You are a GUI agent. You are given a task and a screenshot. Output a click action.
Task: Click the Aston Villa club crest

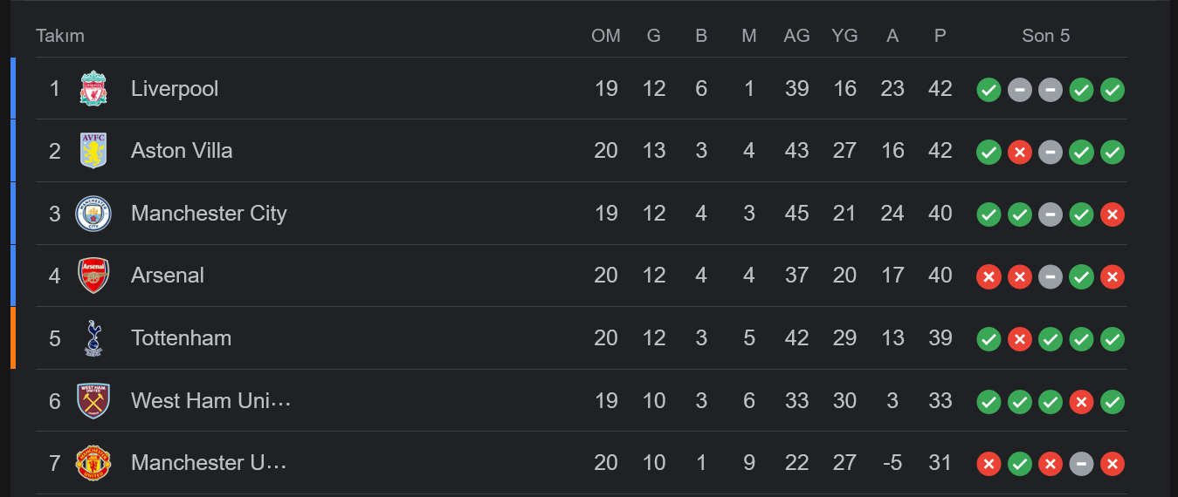(x=93, y=151)
